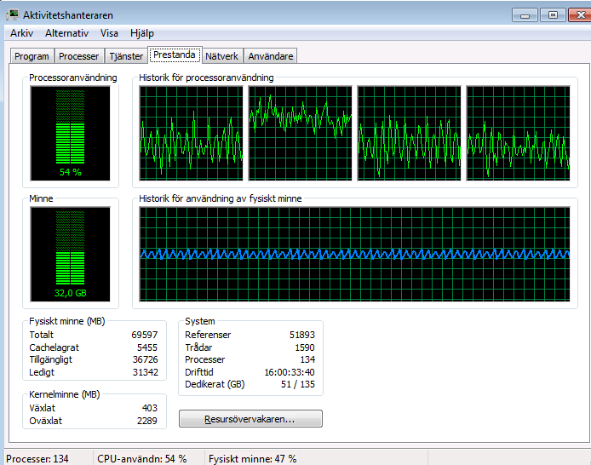Switch to the Program tab
Screen dimensions: 591x465
pyautogui.click(x=32, y=56)
